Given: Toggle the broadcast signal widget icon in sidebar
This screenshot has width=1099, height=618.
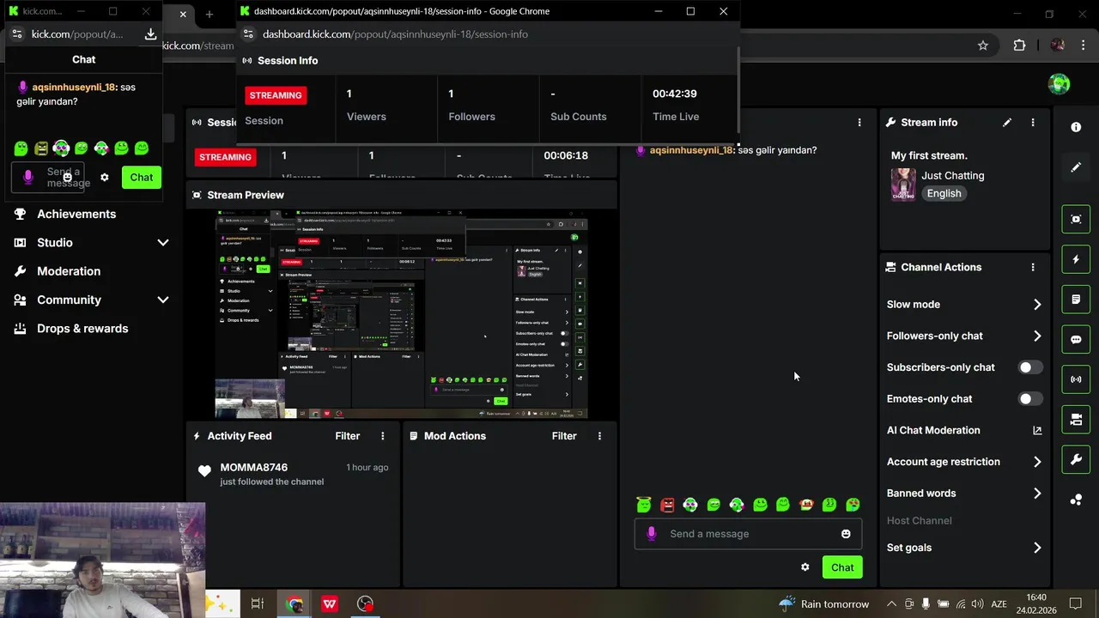Looking at the screenshot, I should (x=1076, y=379).
